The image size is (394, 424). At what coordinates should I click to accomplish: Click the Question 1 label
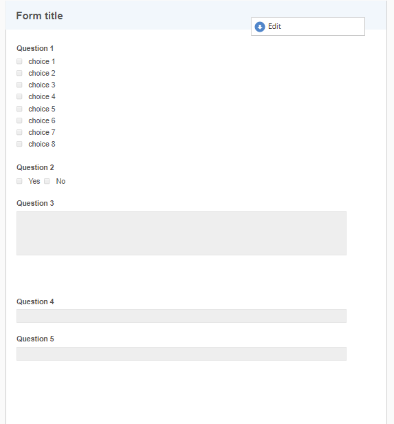(x=35, y=48)
